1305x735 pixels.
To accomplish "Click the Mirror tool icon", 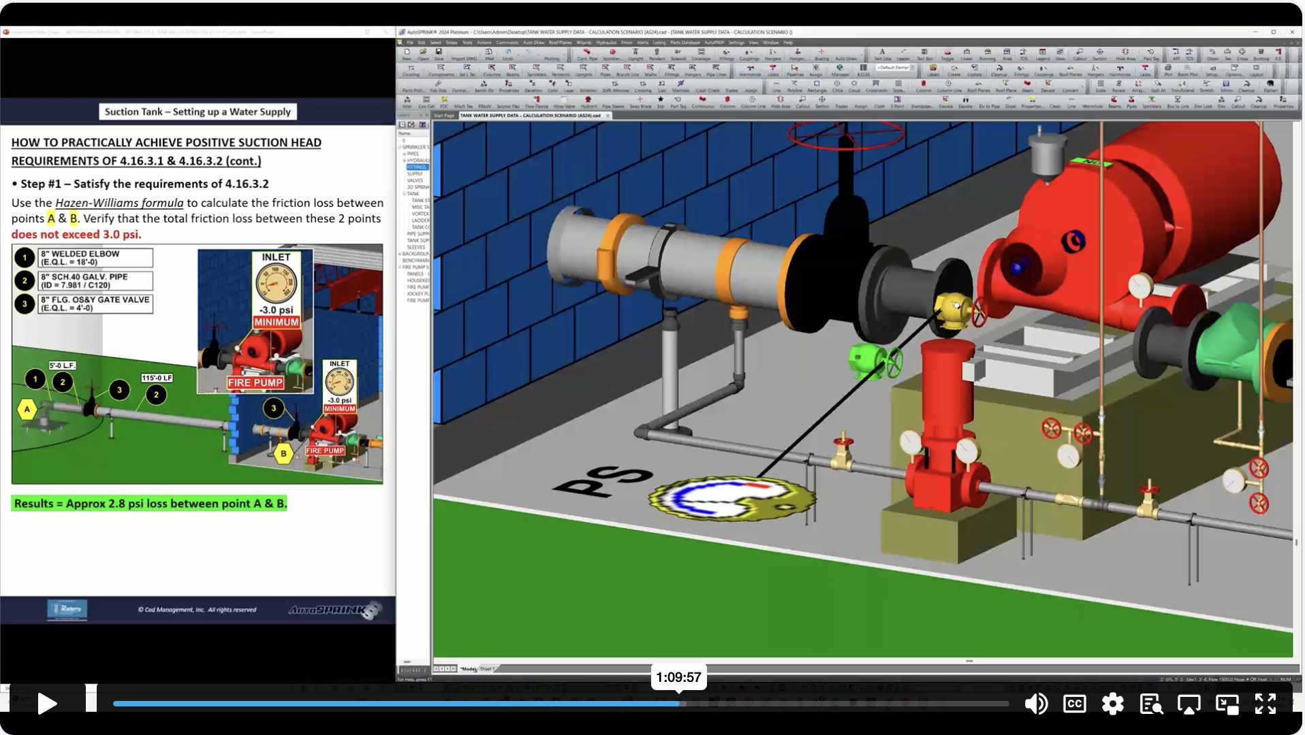I will pos(1227,86).
